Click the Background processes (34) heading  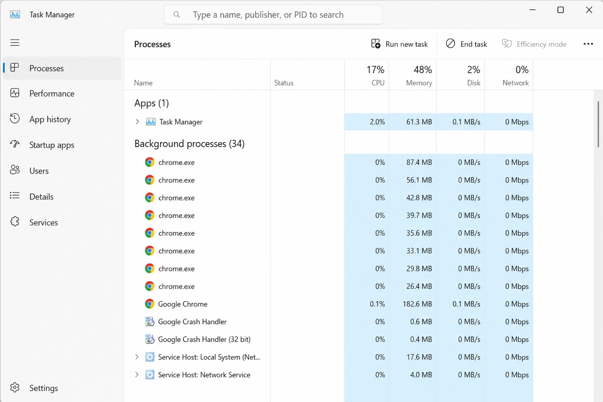189,144
